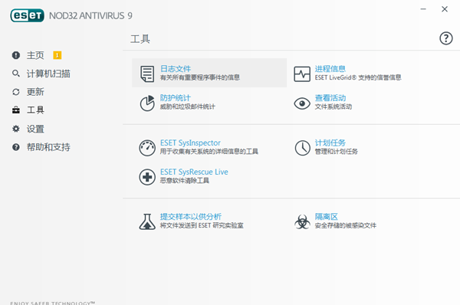Minimize the ESET window
The image size is (460, 305).
click(x=423, y=9)
